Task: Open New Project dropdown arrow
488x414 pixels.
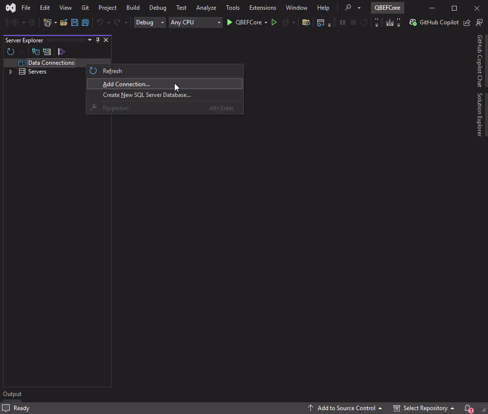Action: [56, 23]
